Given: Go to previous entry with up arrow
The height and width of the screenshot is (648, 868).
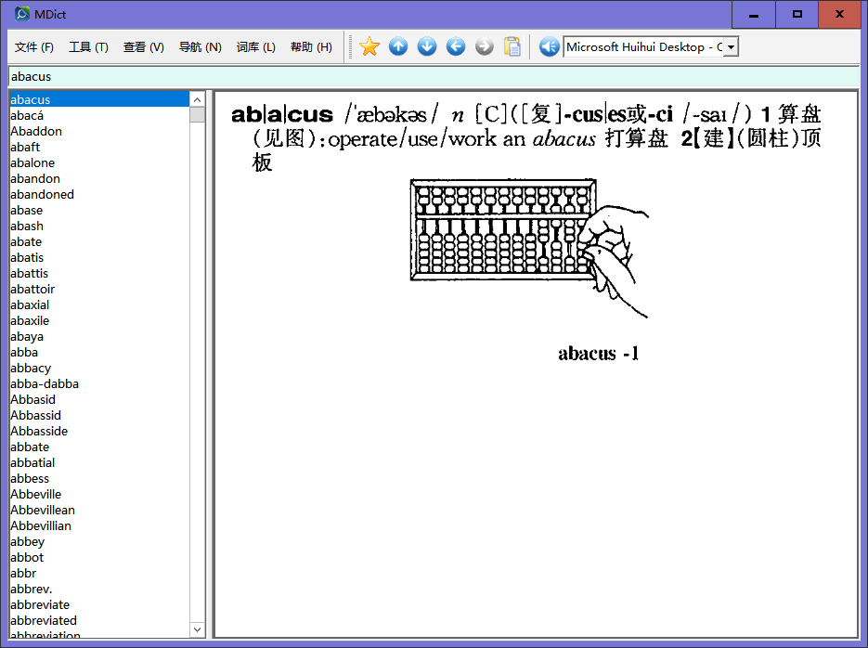Looking at the screenshot, I should tap(398, 46).
